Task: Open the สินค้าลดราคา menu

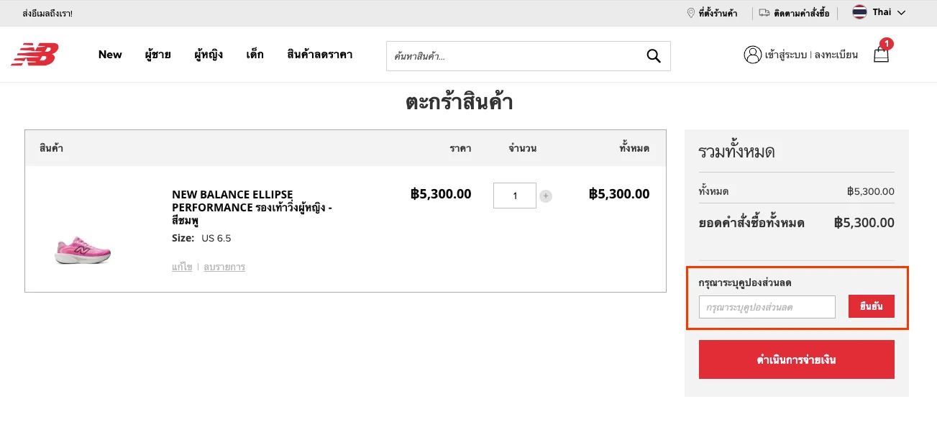Action: pyautogui.click(x=319, y=55)
